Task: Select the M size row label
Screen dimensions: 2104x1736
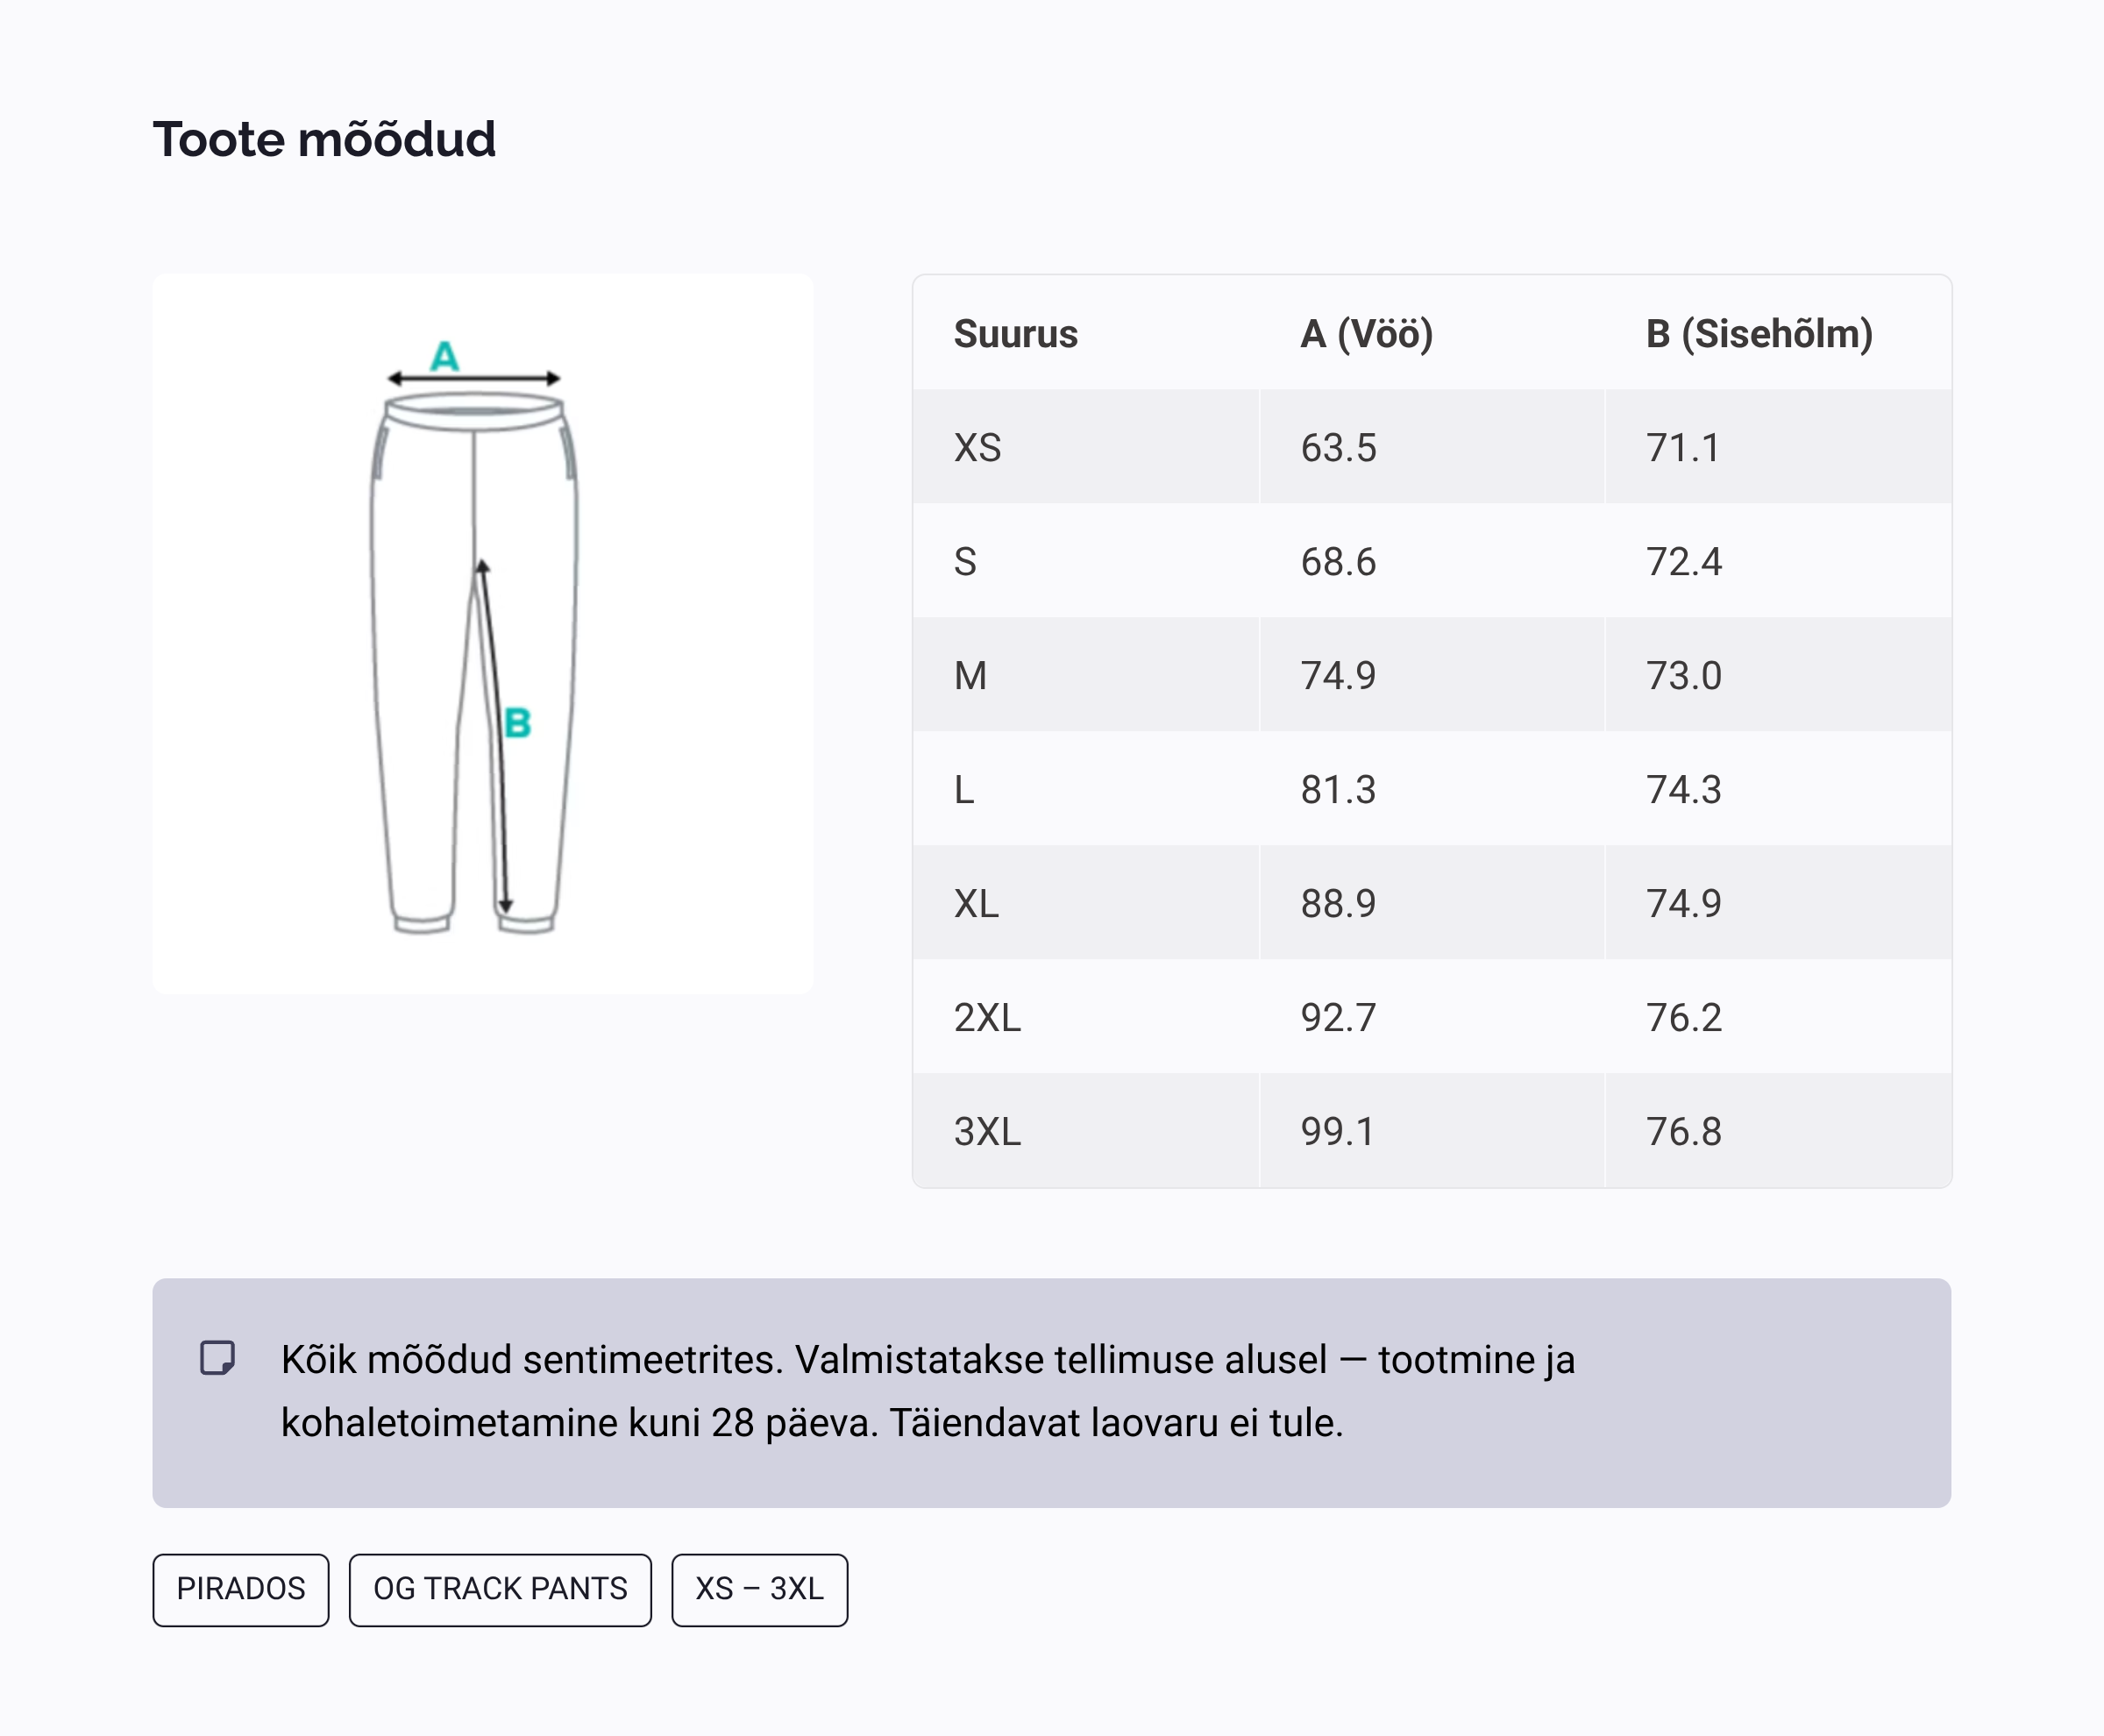Action: (970, 675)
